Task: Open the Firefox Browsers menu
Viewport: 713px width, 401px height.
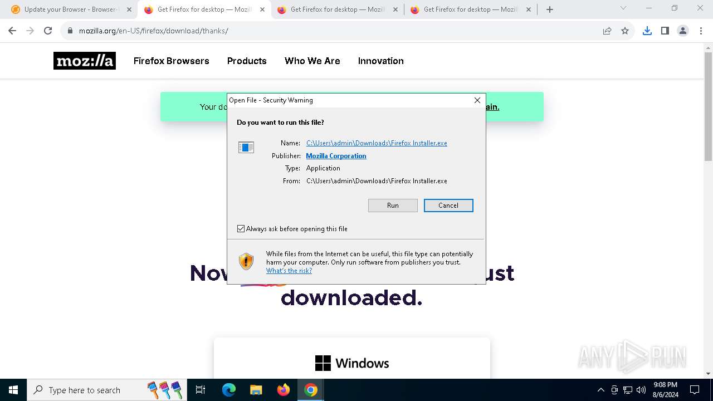Action: click(172, 61)
